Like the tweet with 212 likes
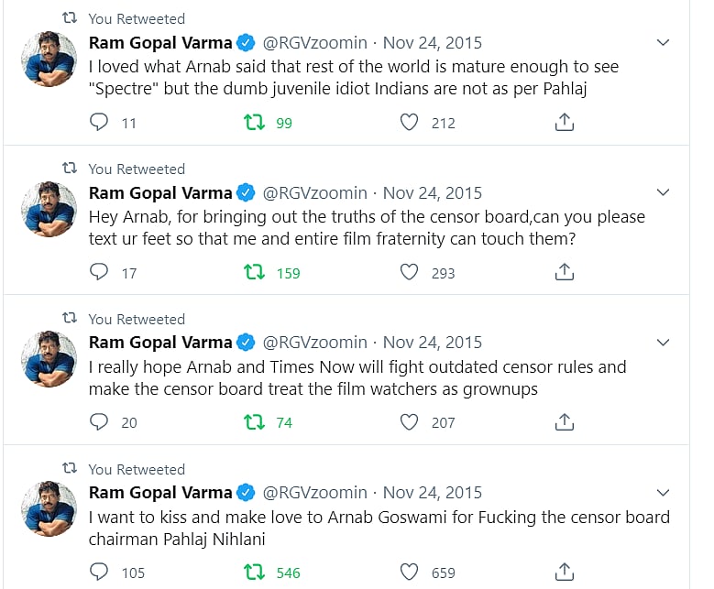Screen dimensions: 714x589 point(409,123)
